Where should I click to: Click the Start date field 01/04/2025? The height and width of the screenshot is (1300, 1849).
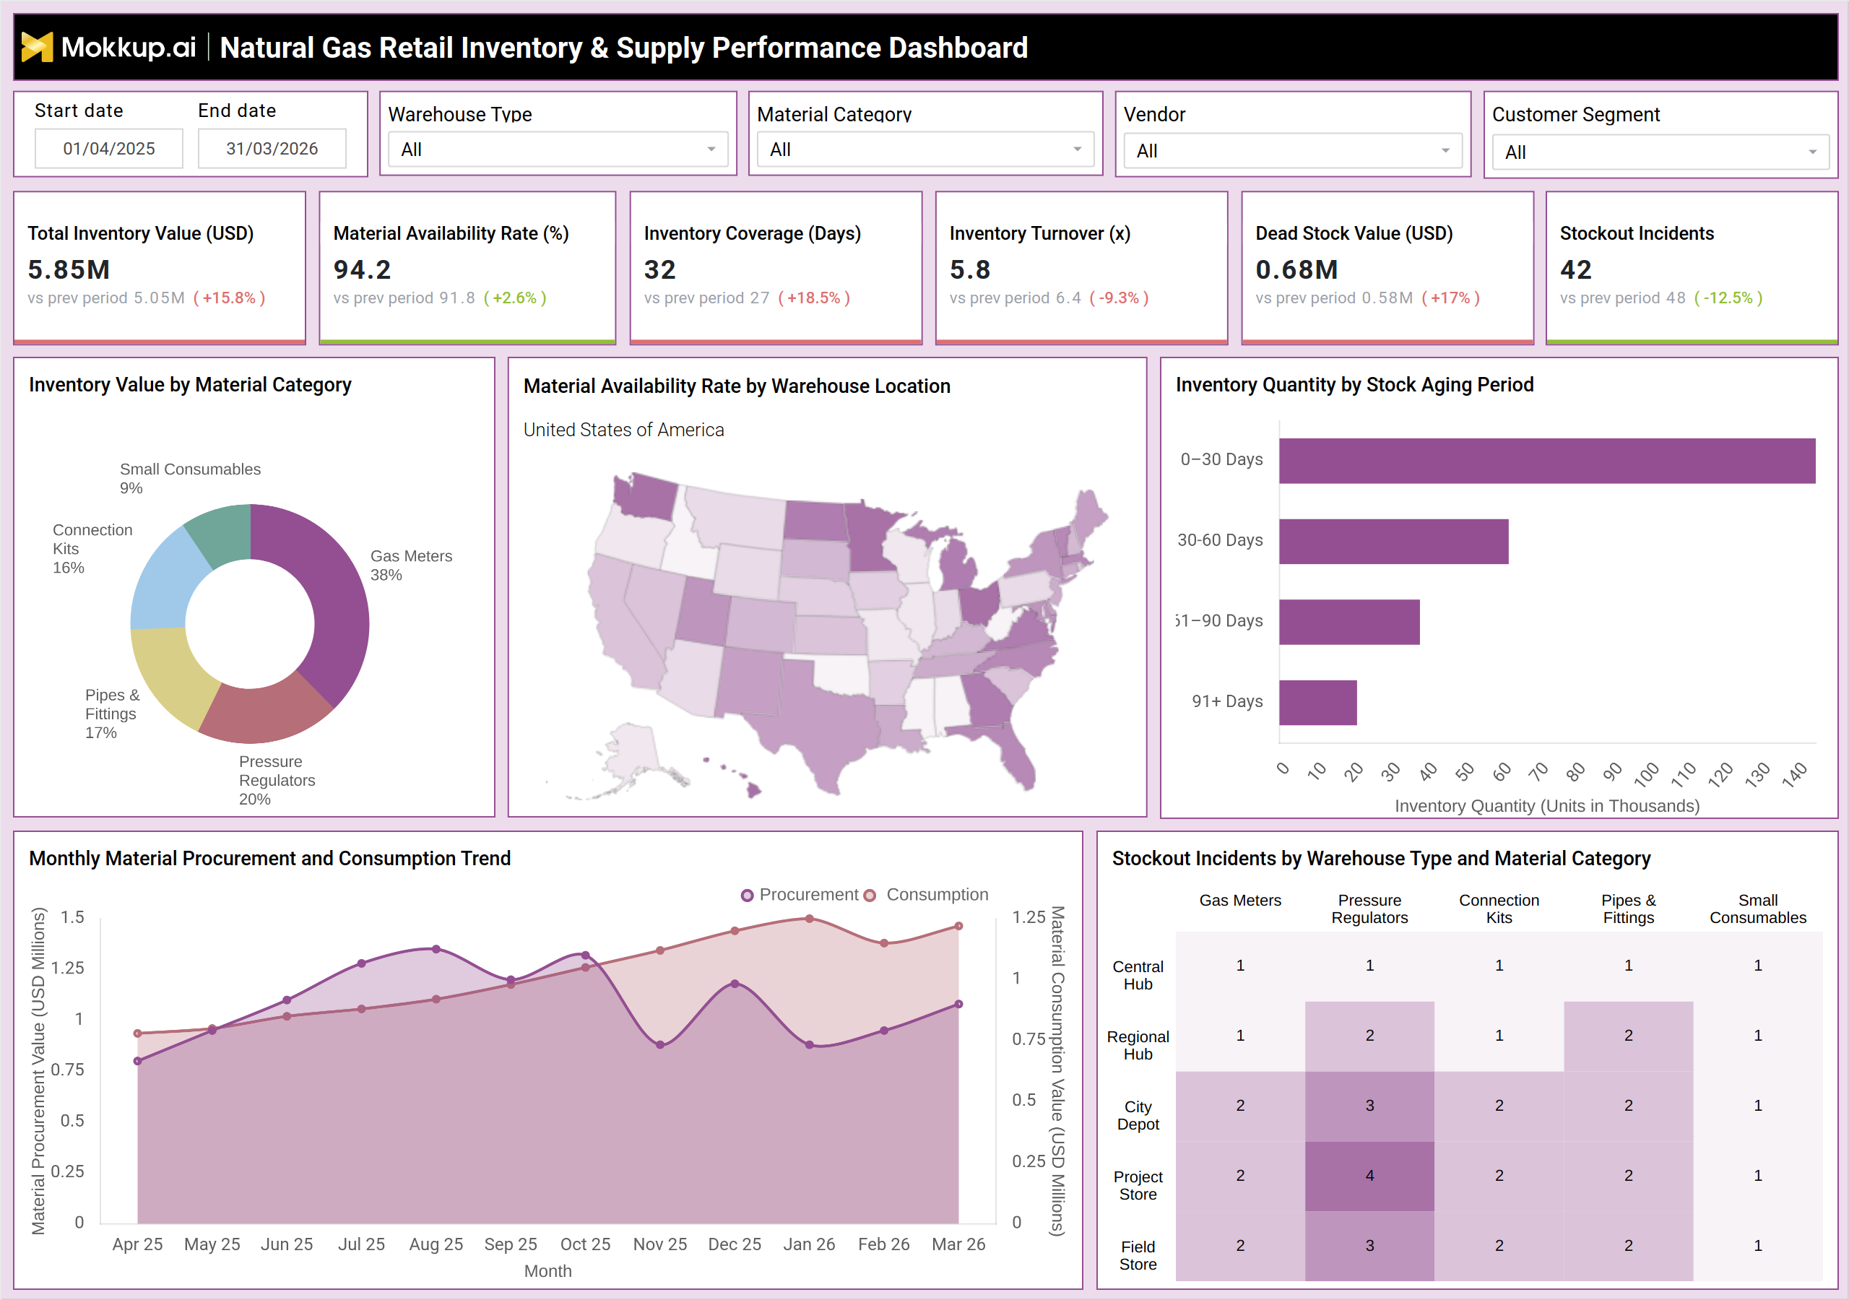[x=109, y=148]
